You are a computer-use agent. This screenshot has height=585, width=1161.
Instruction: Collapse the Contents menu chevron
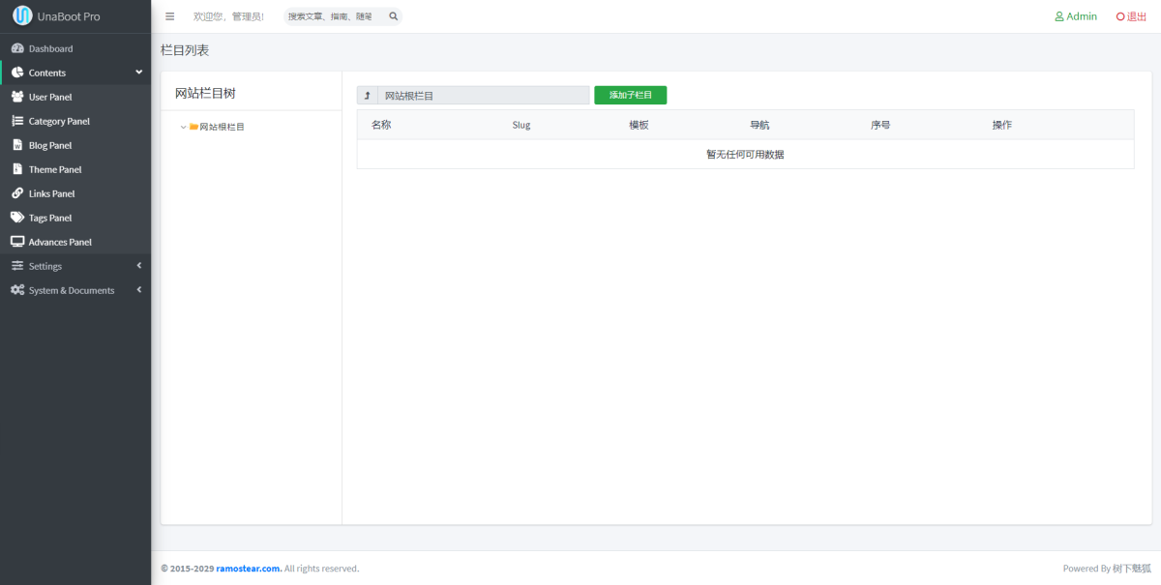point(138,73)
